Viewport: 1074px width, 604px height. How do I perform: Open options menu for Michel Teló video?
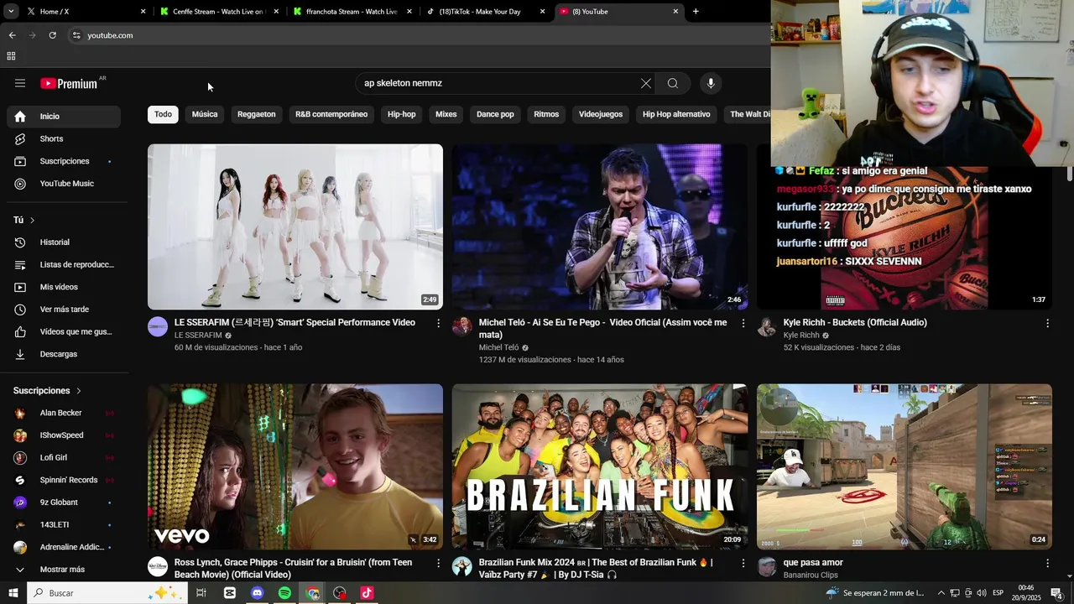click(x=743, y=323)
